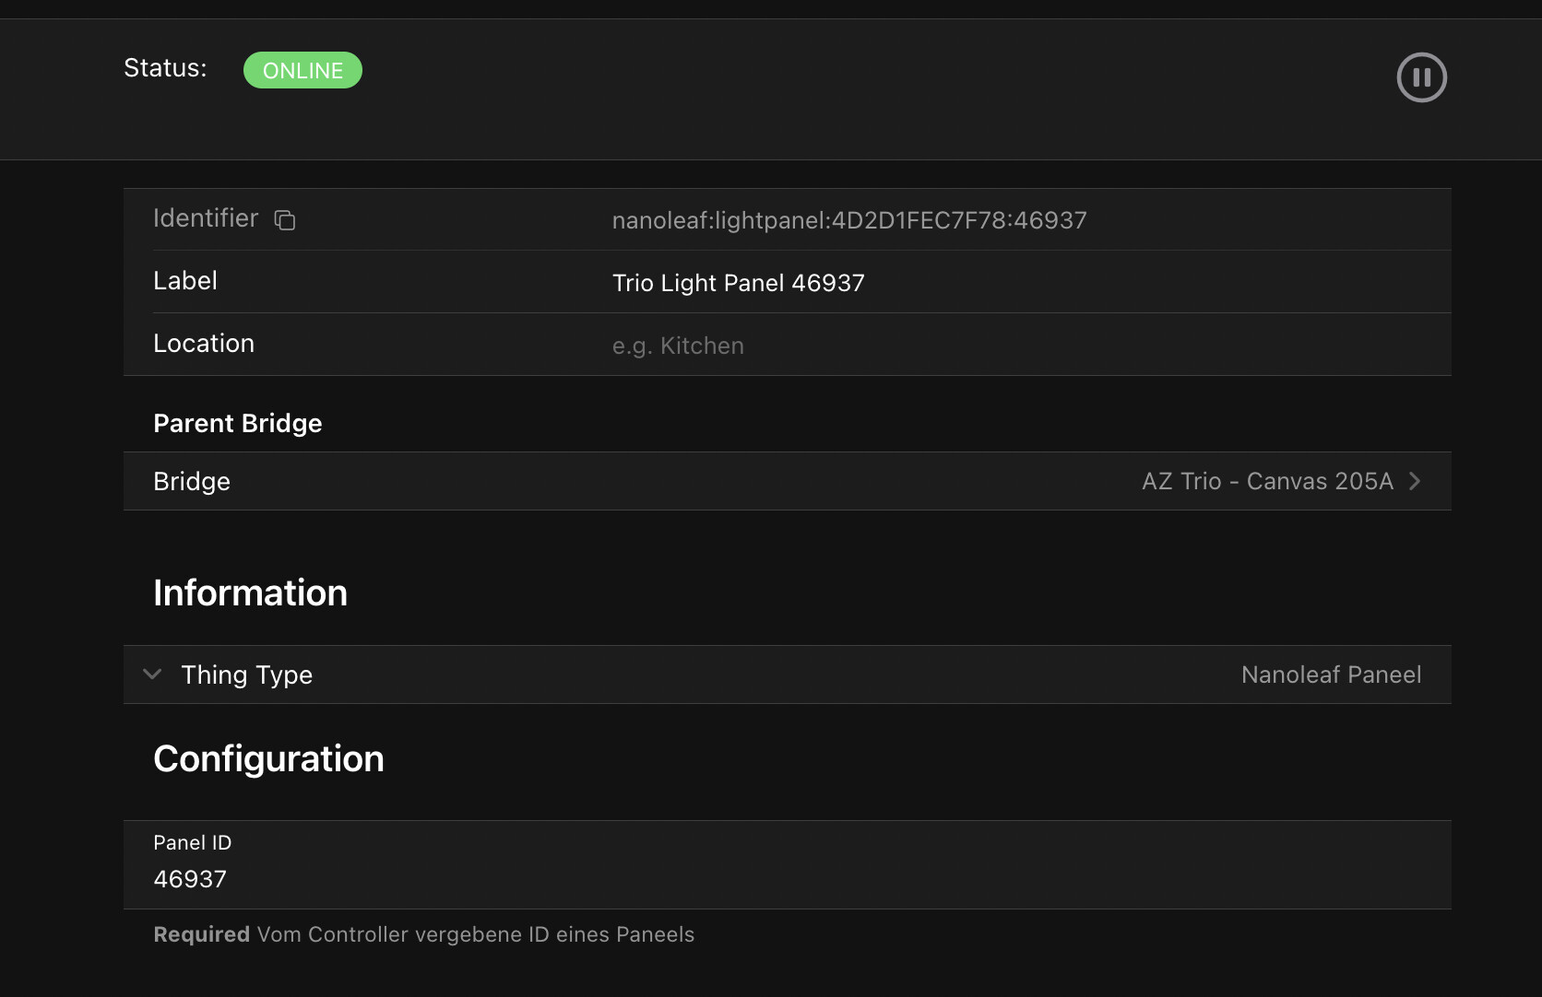This screenshot has width=1542, height=997.
Task: Click the Information section heading
Action: click(x=250, y=592)
